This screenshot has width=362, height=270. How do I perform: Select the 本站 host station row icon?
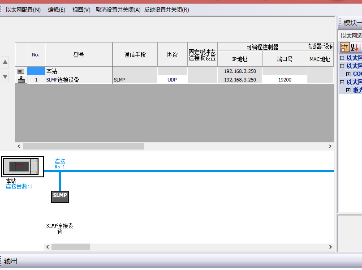[x=21, y=71]
